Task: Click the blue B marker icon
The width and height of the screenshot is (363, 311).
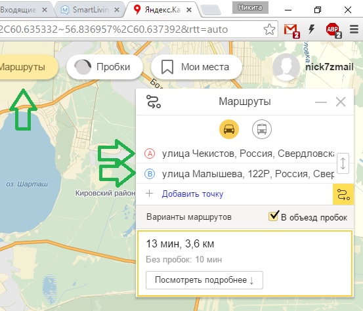Action: [150, 174]
